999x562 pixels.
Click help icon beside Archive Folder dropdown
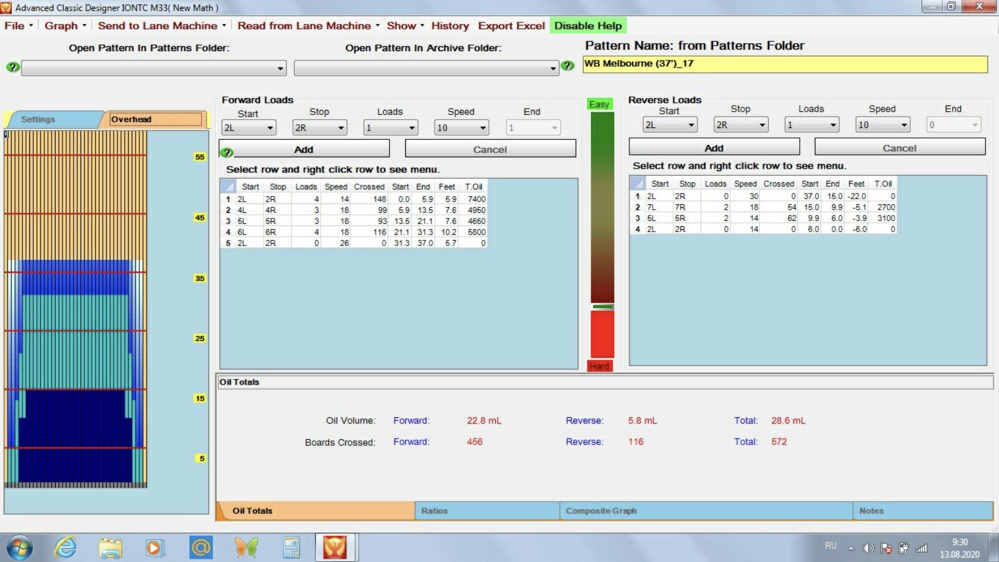(567, 66)
